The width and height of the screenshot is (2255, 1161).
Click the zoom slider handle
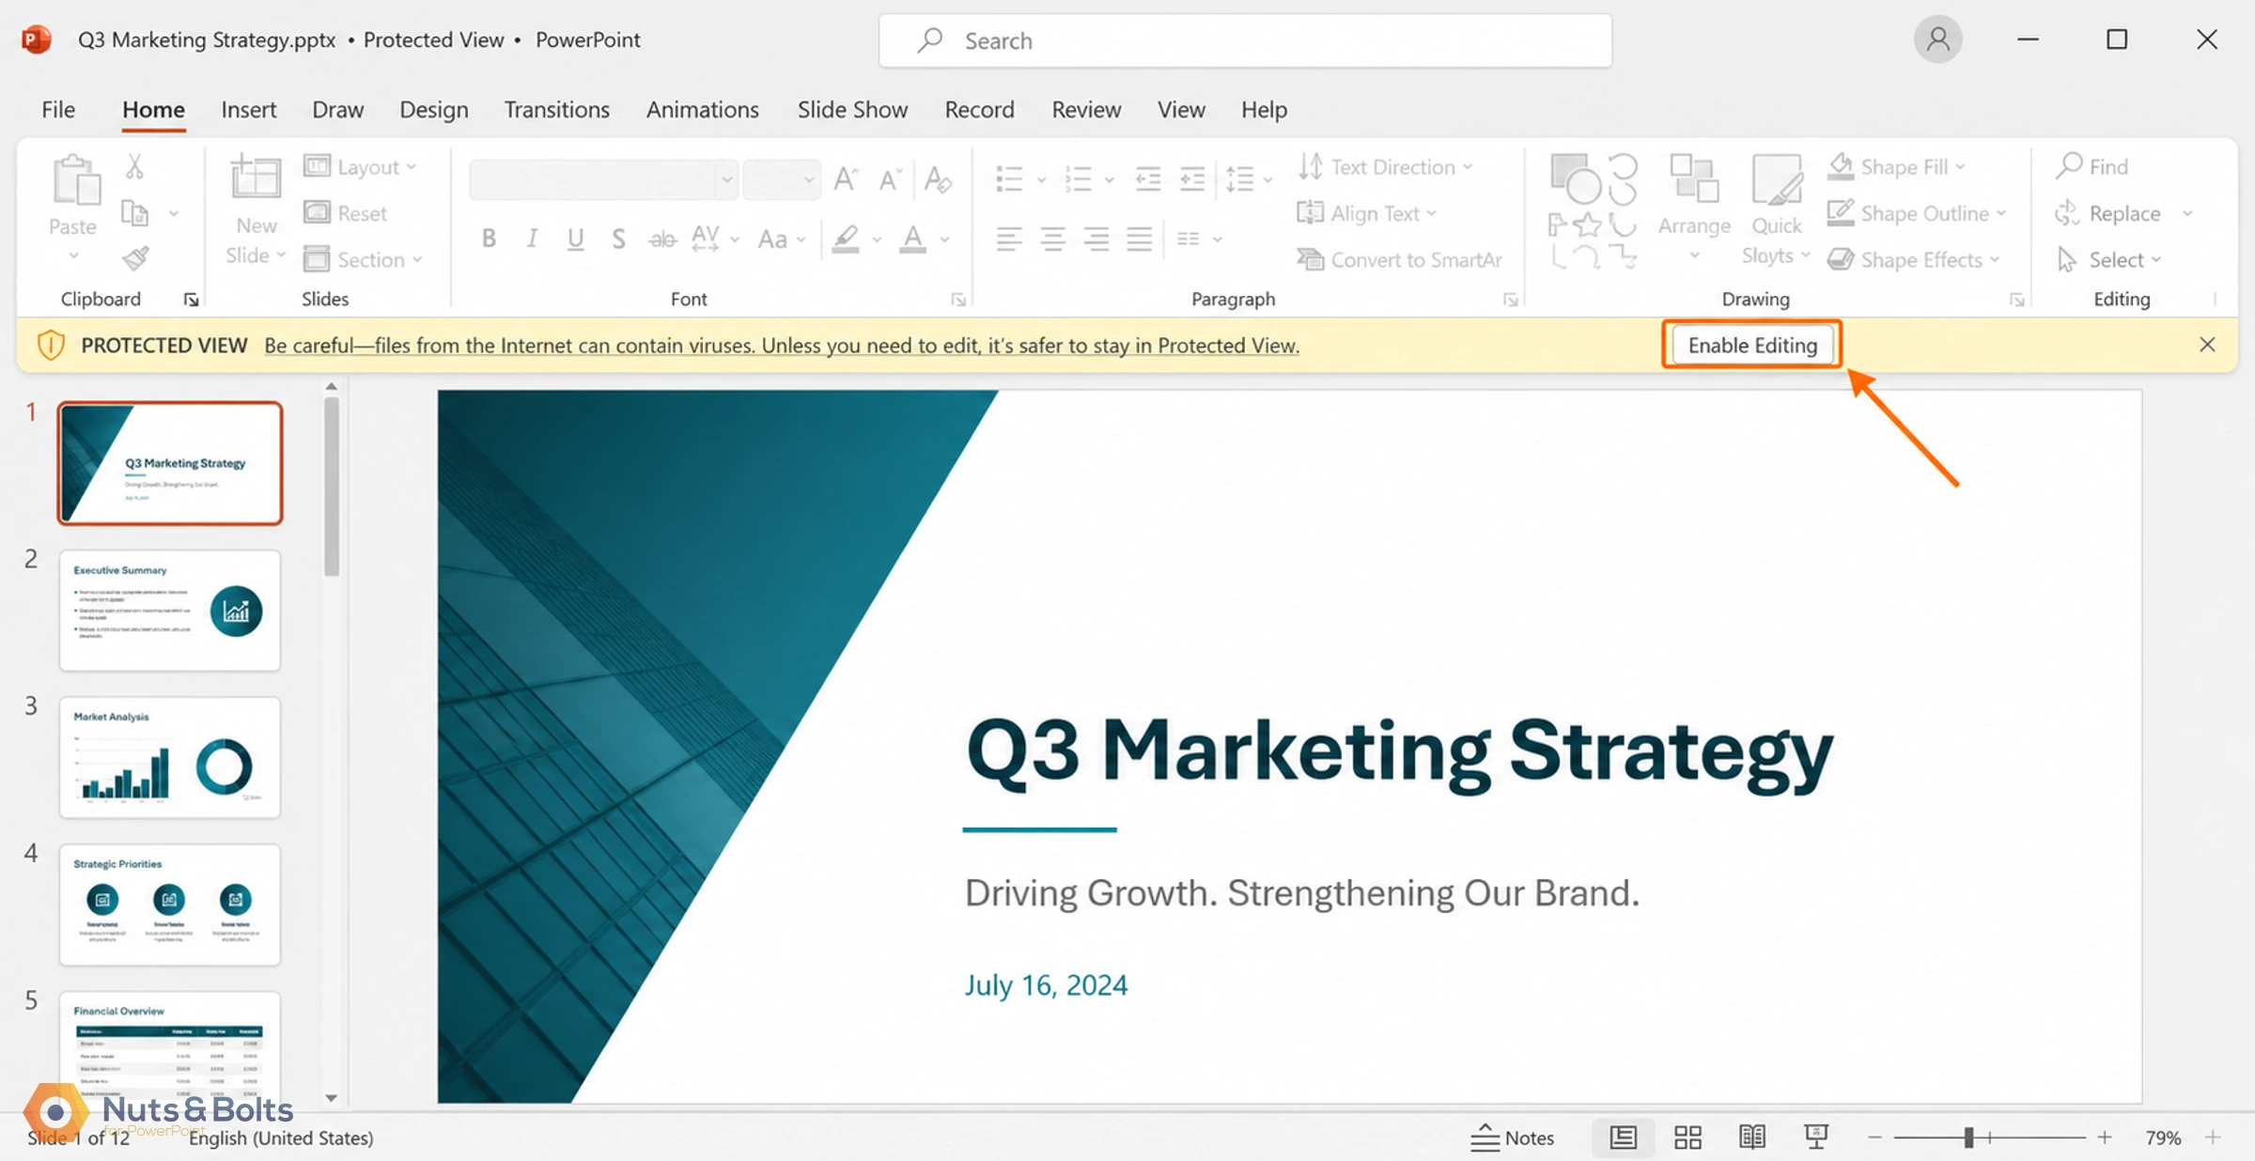[1969, 1138]
